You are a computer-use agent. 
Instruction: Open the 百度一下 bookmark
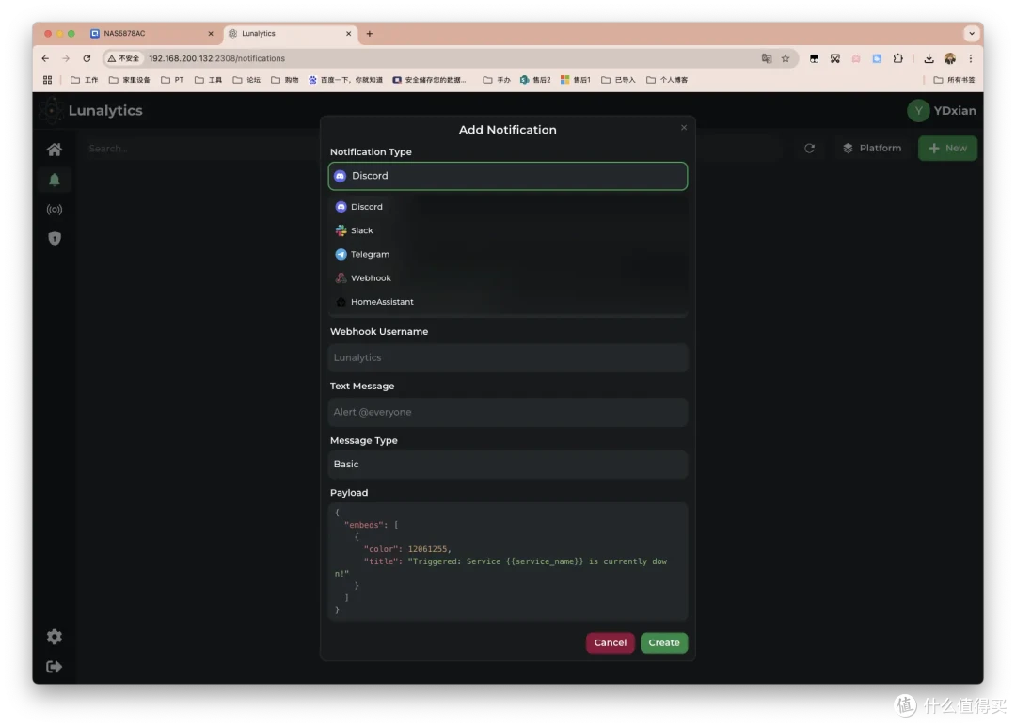pyautogui.click(x=345, y=80)
